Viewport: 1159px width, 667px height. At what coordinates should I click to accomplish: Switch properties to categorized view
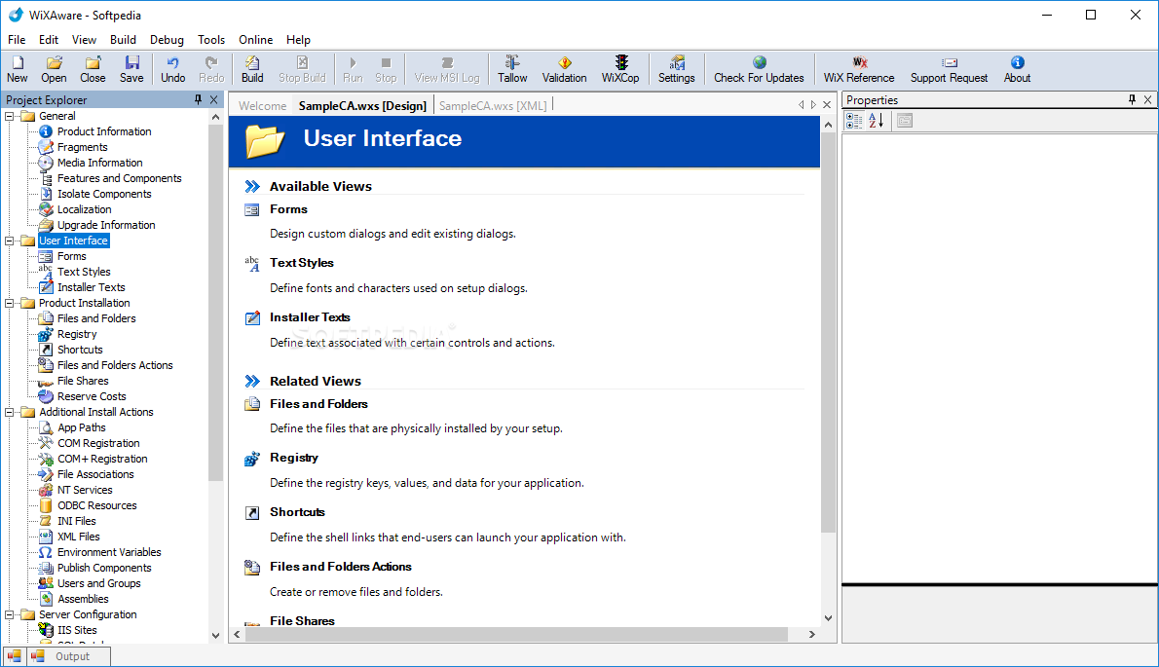tap(854, 121)
